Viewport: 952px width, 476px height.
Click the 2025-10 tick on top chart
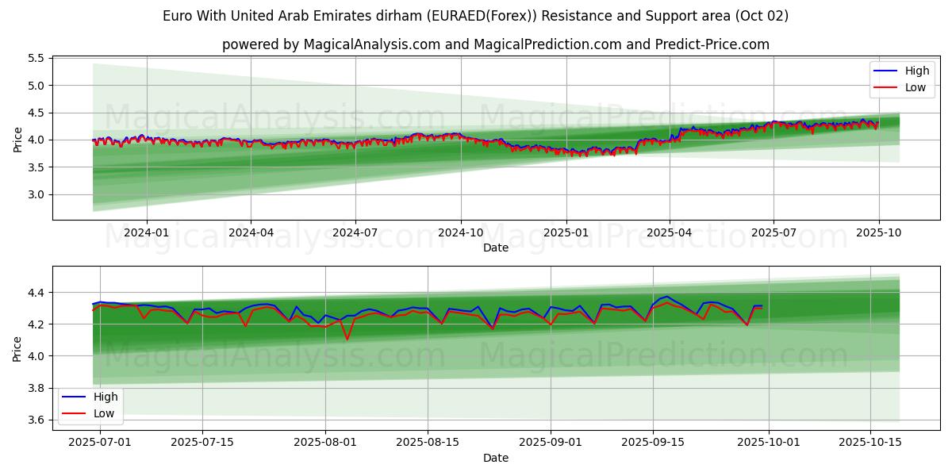coord(878,232)
